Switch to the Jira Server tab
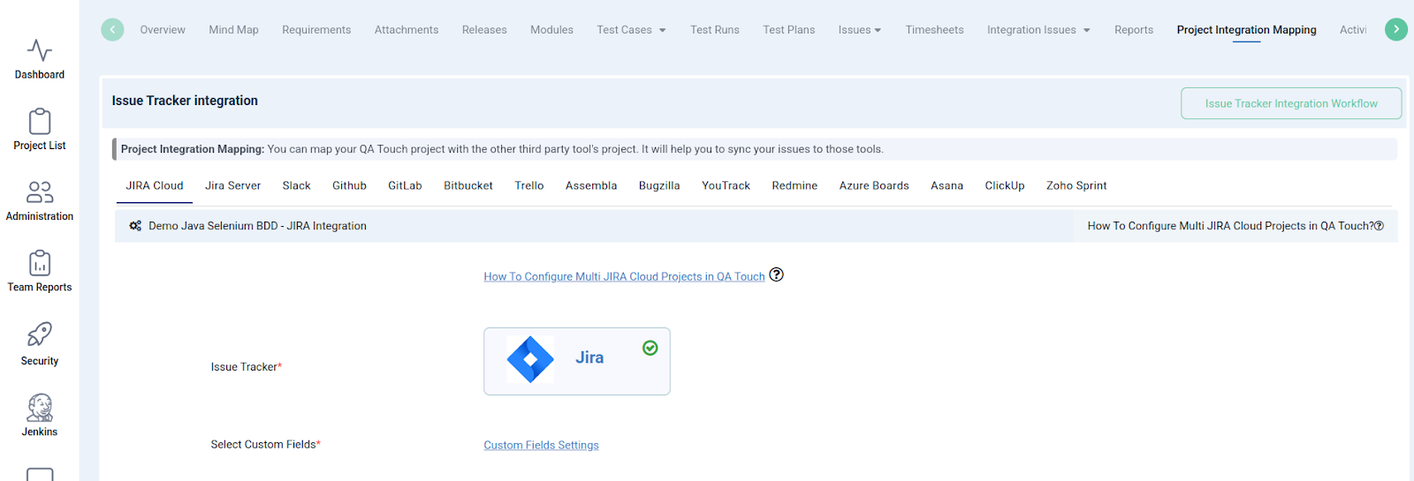The height and width of the screenshot is (481, 1414). pyautogui.click(x=232, y=185)
